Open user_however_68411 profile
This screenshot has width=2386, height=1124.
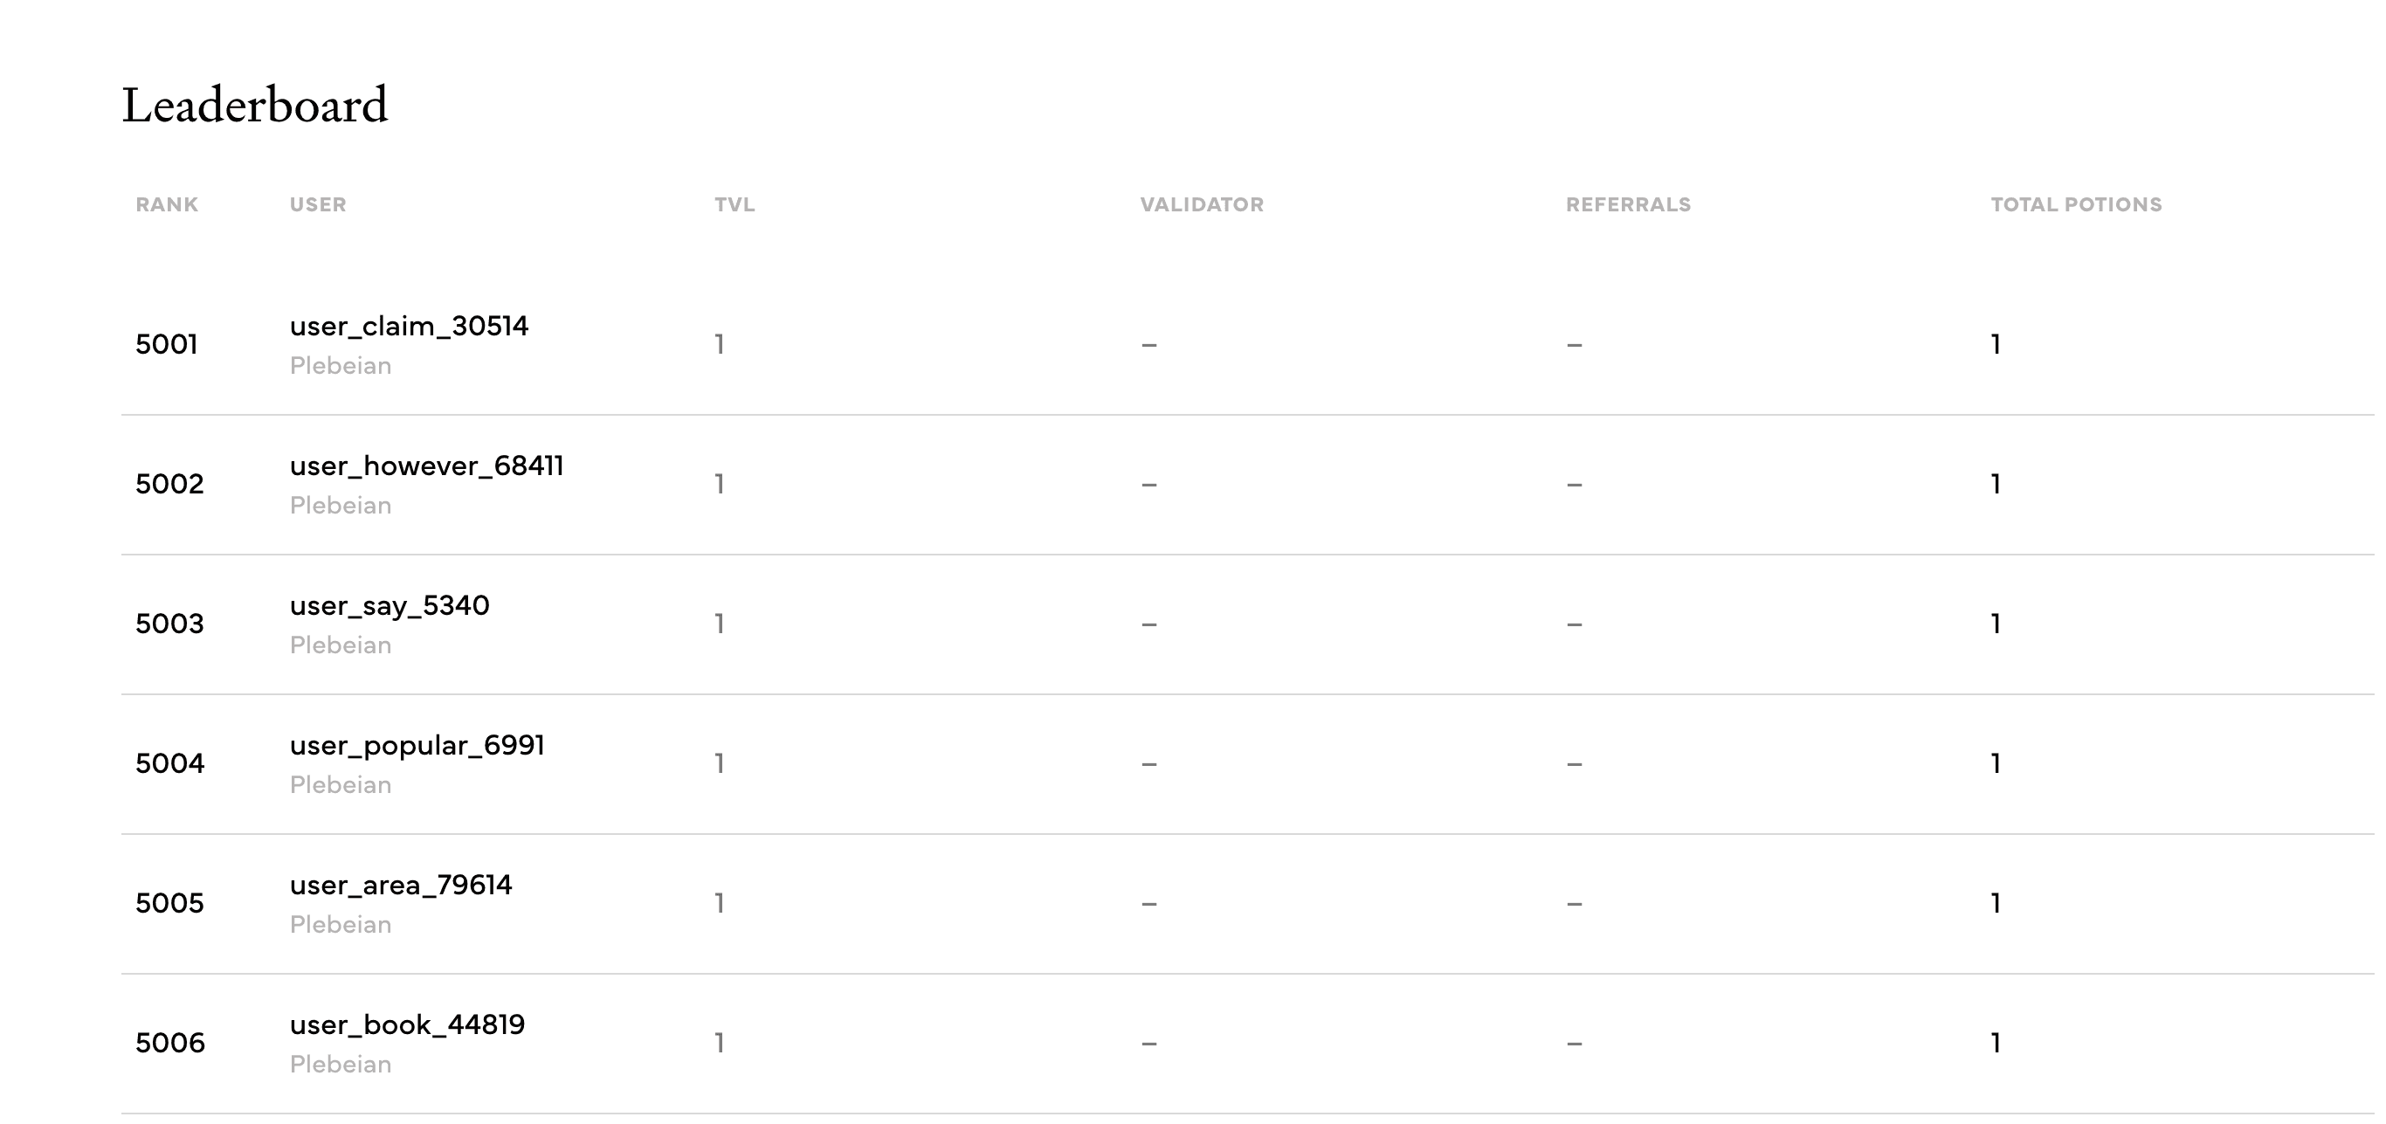(426, 466)
